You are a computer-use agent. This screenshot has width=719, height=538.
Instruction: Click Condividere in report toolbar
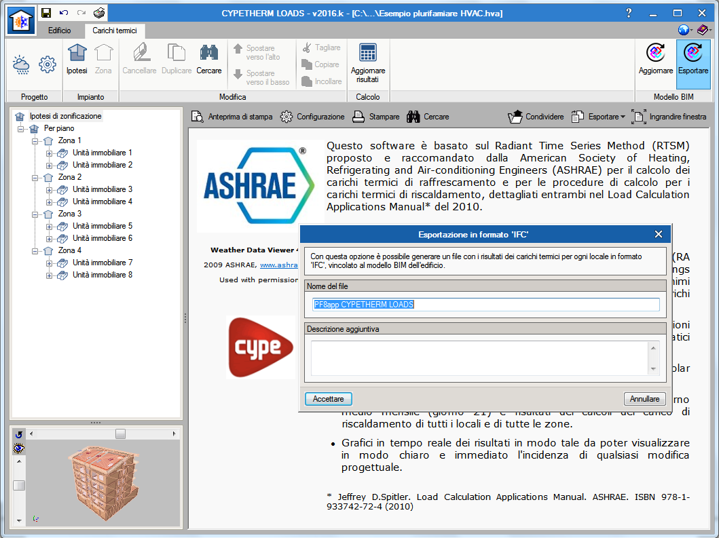click(x=536, y=117)
